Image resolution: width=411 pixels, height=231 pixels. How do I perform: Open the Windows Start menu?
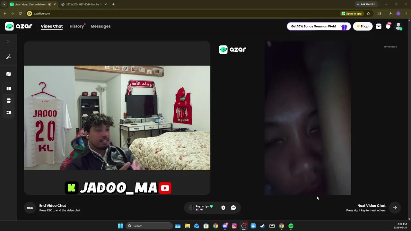[x=120, y=226]
